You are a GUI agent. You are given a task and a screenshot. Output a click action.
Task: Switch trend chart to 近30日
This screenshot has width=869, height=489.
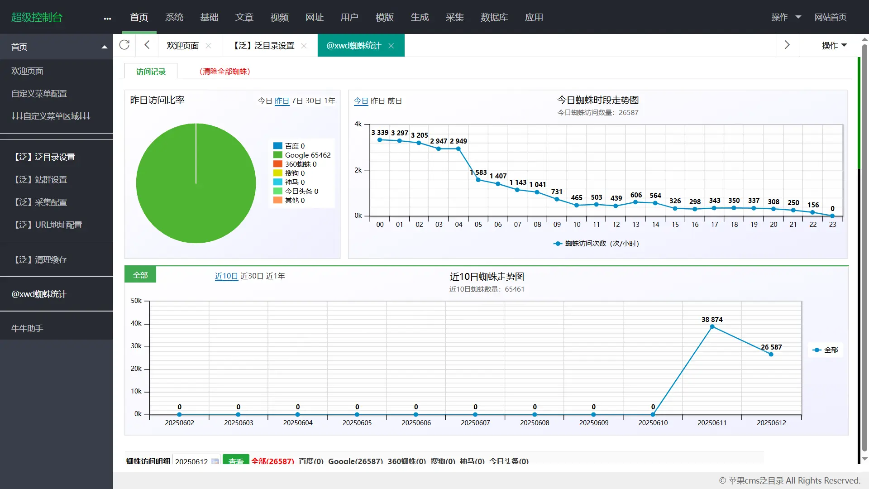(252, 276)
